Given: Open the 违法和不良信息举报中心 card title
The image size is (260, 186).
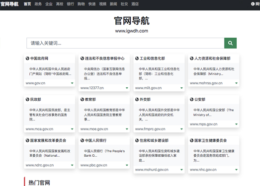Looking at the screenshot, I should tap(104, 58).
